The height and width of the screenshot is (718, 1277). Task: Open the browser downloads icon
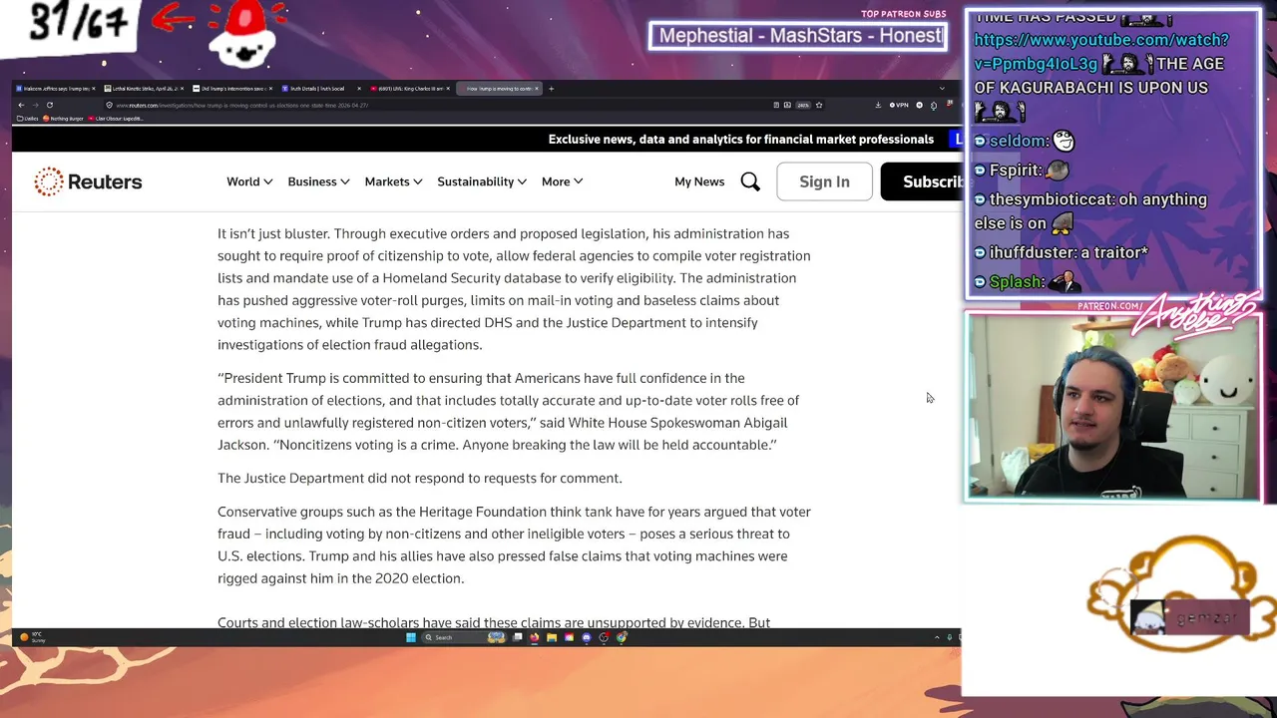click(878, 105)
